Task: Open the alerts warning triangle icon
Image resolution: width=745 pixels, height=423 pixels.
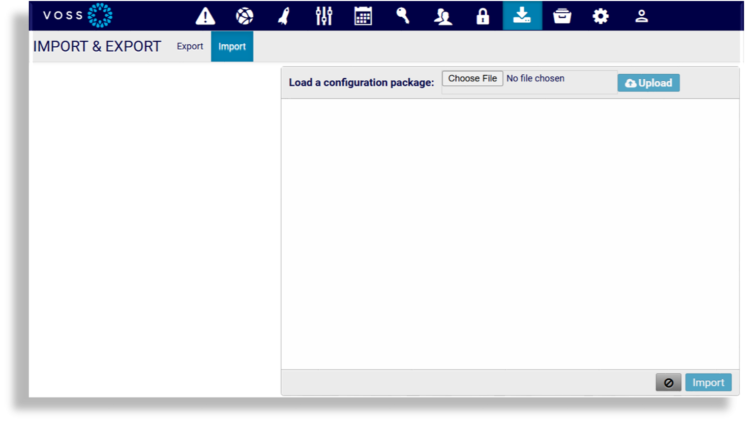Action: click(x=205, y=16)
